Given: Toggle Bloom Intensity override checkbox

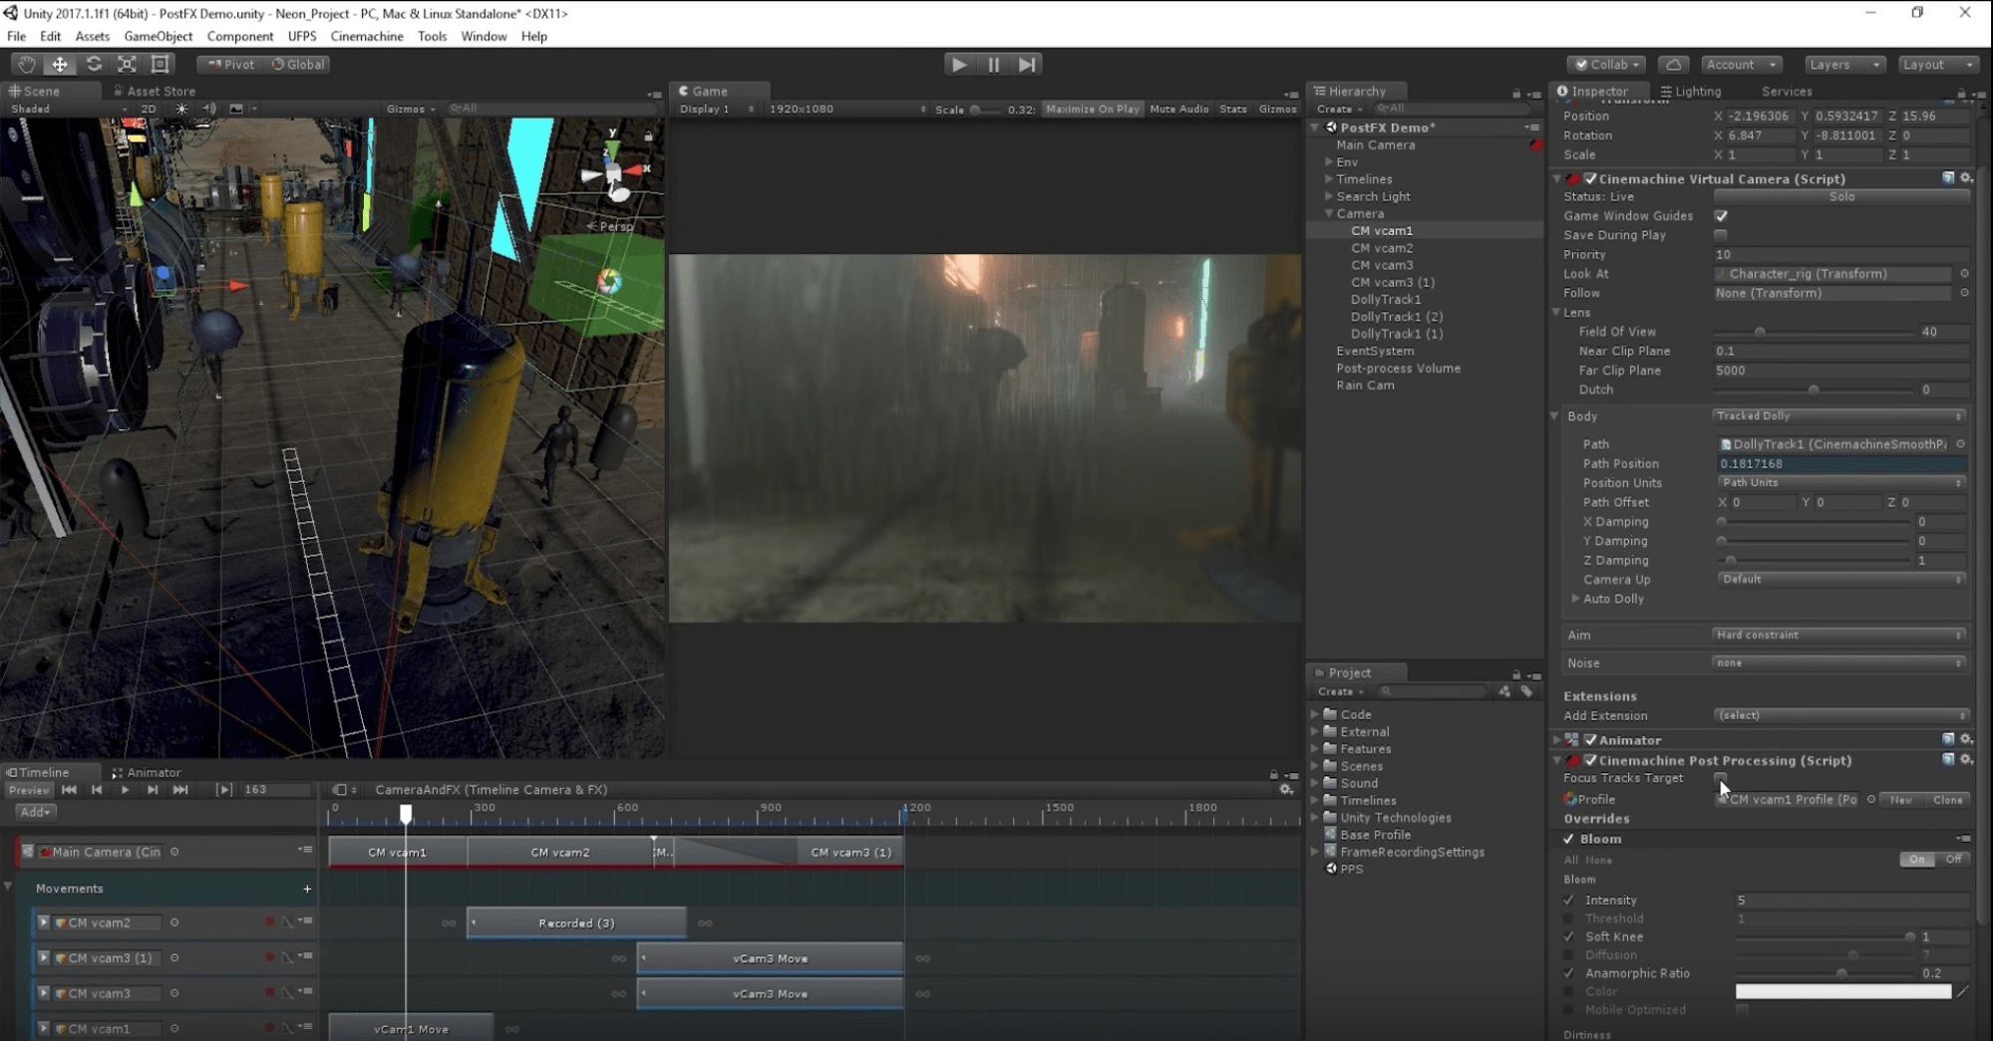Looking at the screenshot, I should (1569, 901).
